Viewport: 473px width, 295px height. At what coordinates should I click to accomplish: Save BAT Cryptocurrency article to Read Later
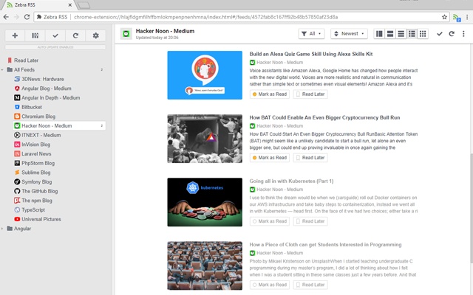(x=310, y=158)
